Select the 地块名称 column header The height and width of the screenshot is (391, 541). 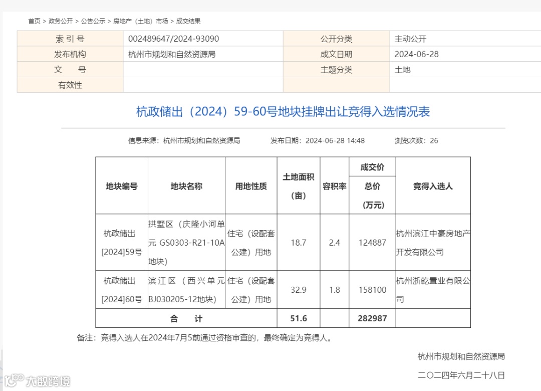tap(187, 186)
